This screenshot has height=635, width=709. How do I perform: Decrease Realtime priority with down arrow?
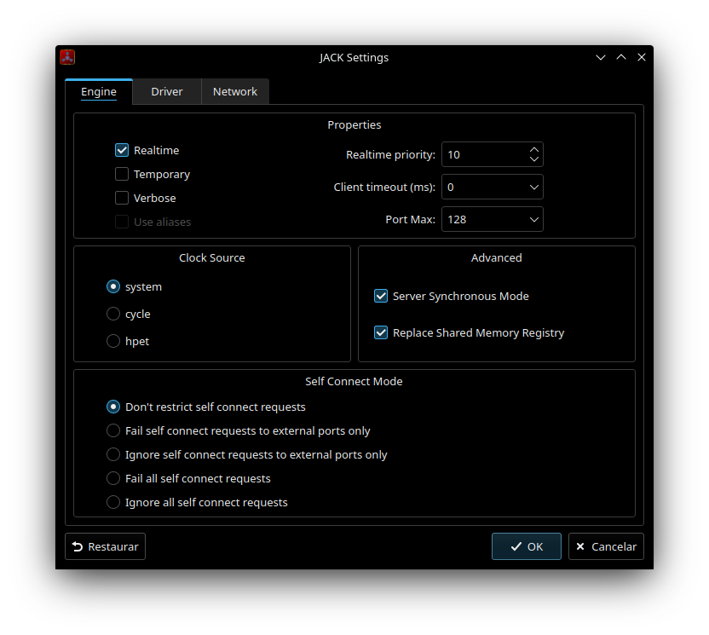tap(534, 159)
